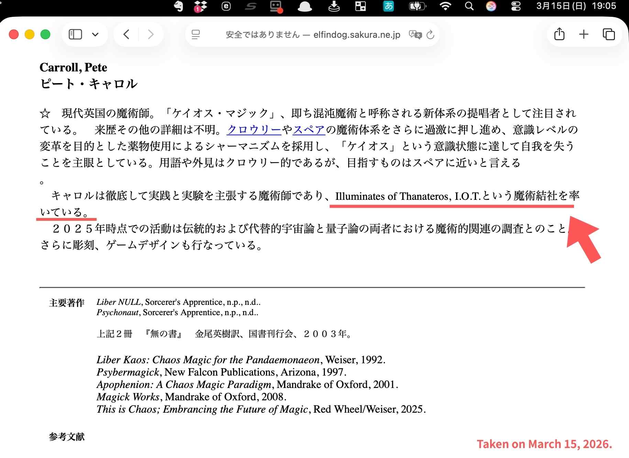The width and height of the screenshot is (629, 458).
Task: Go back to the previous page
Action: pyautogui.click(x=126, y=34)
